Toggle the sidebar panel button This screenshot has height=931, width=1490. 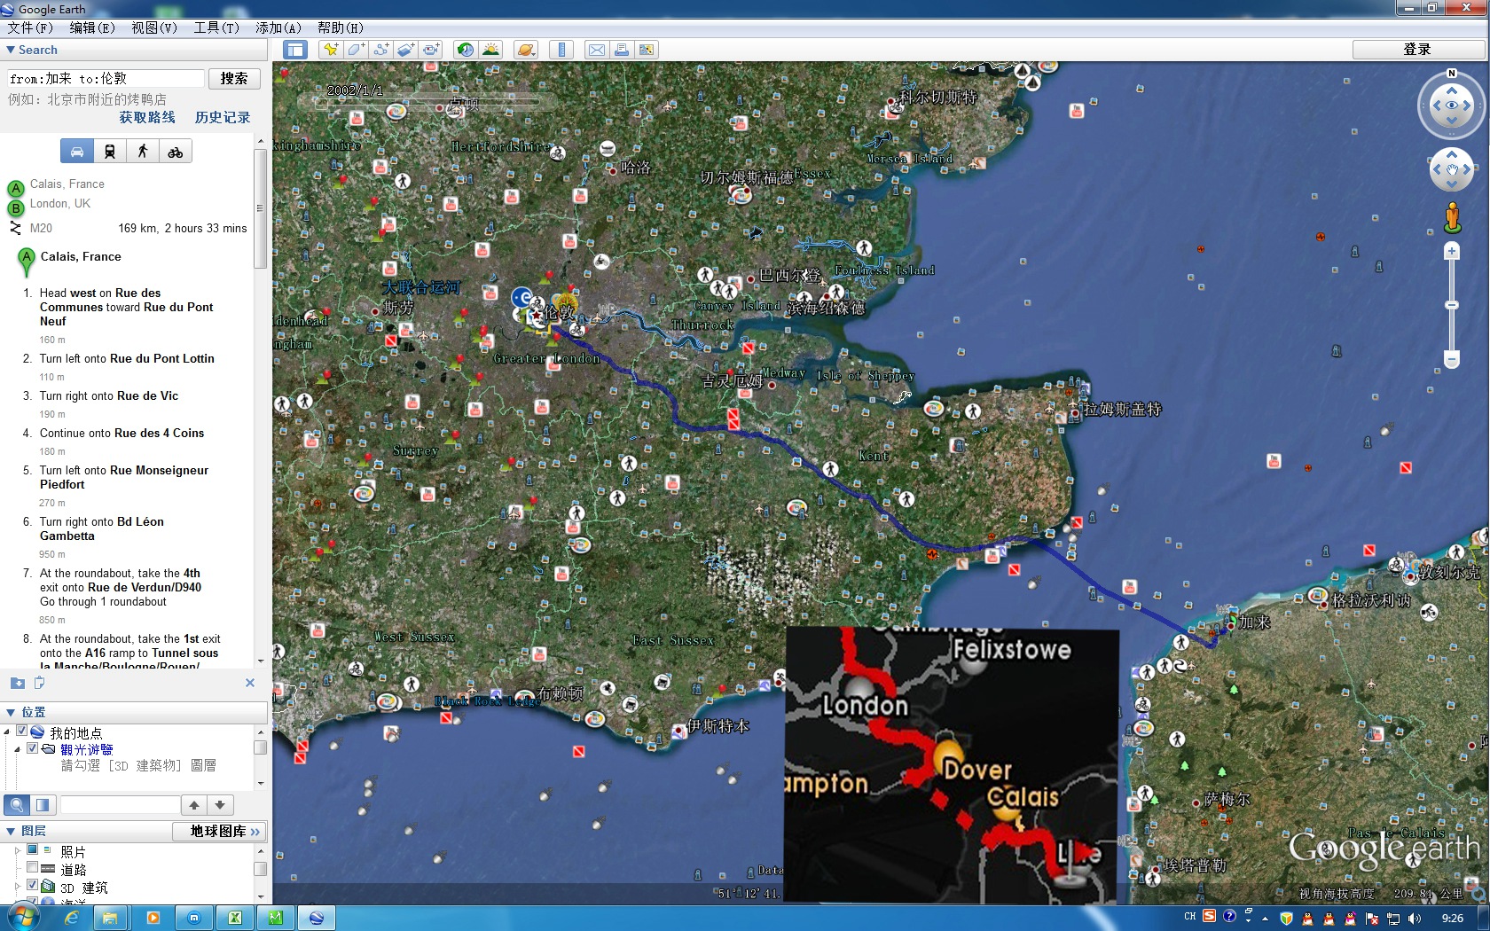pyautogui.click(x=295, y=50)
